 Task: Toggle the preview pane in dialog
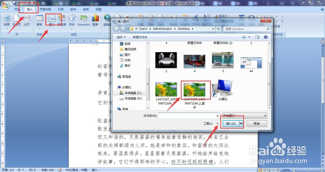257,37
